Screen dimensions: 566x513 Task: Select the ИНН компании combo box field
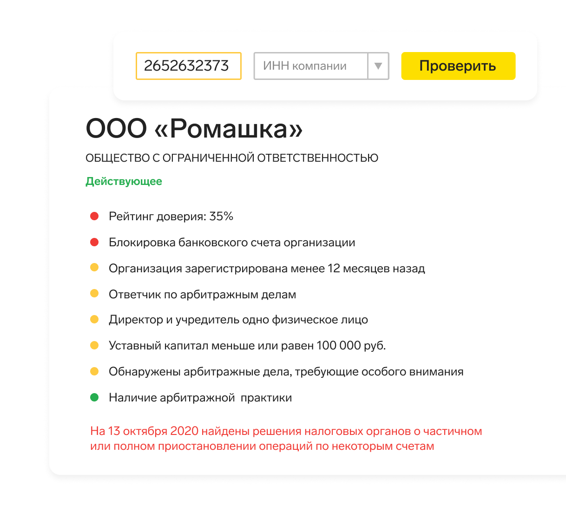click(310, 66)
